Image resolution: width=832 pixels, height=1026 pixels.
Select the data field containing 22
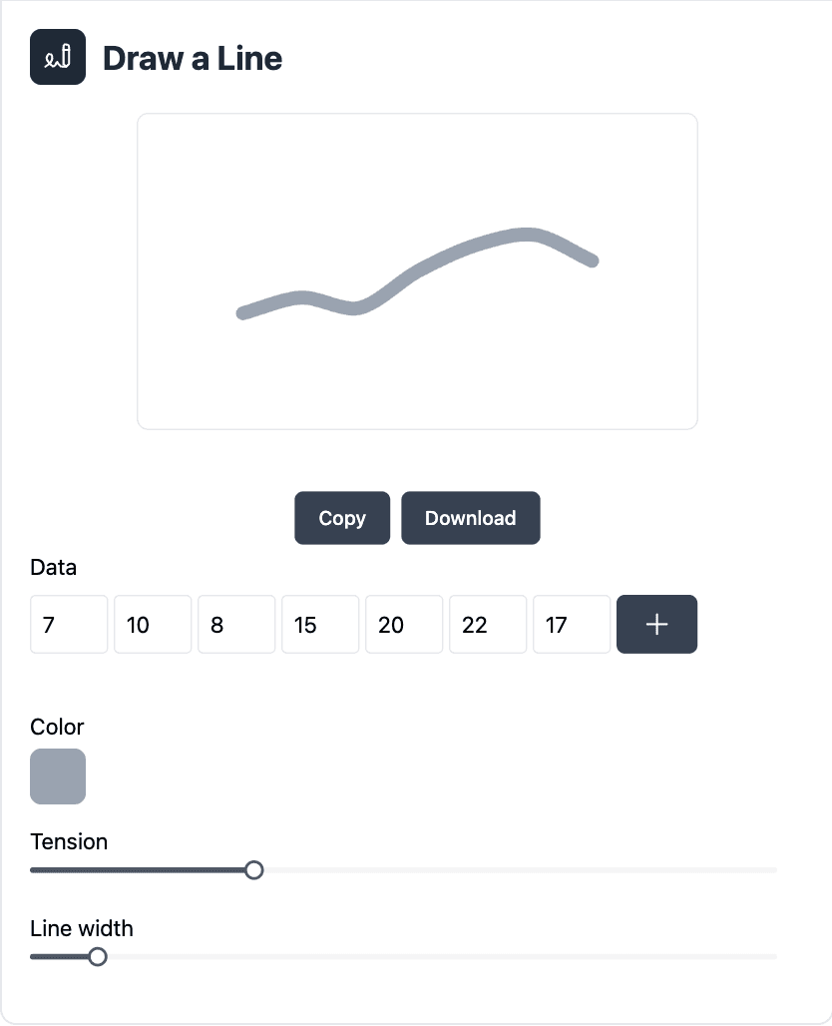point(488,625)
